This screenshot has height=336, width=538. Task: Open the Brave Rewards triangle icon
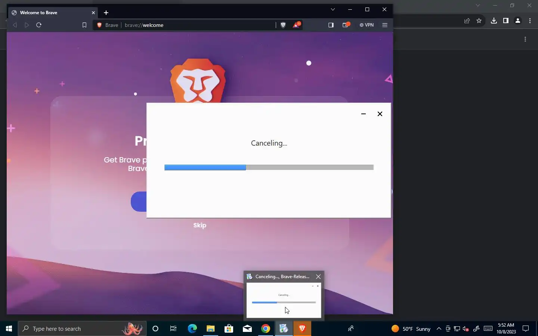point(296,25)
